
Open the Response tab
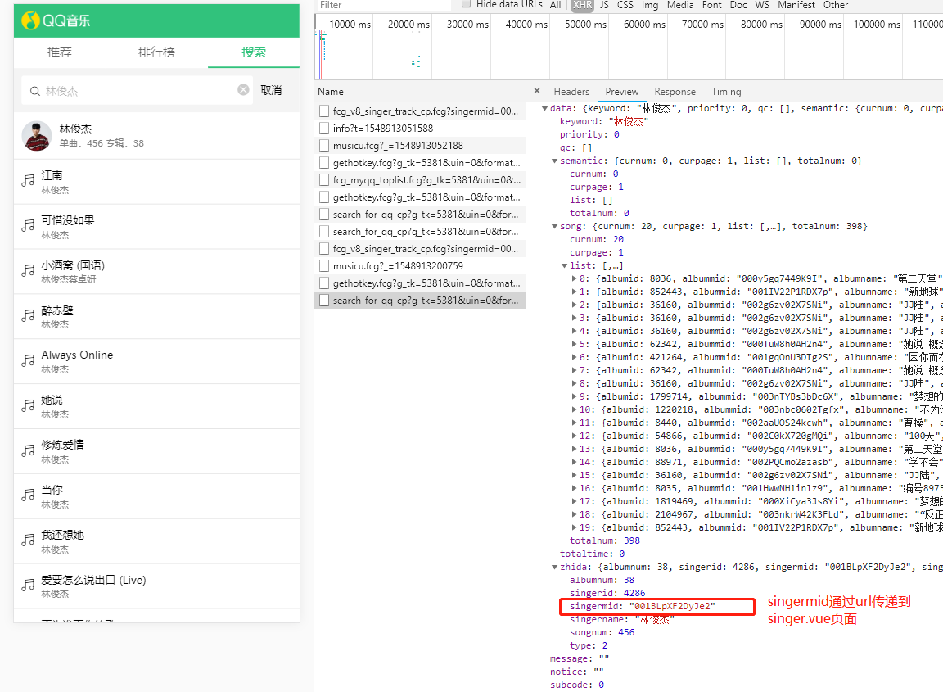[x=675, y=92]
